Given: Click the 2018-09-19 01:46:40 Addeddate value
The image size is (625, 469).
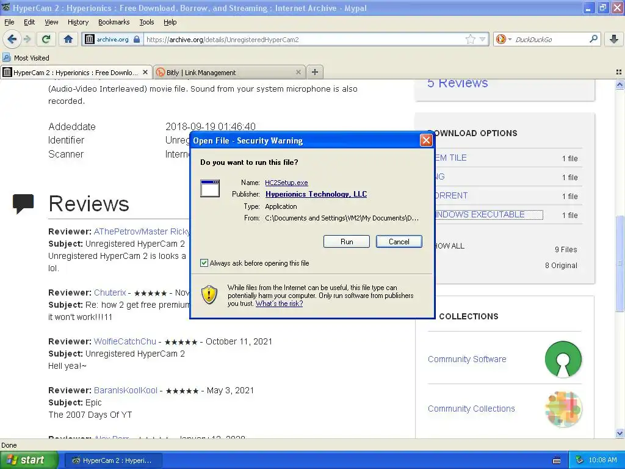Looking at the screenshot, I should [211, 126].
